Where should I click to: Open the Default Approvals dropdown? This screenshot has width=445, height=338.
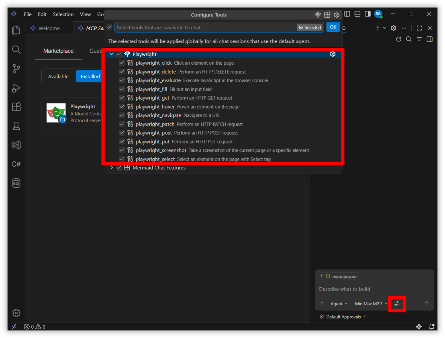(x=343, y=317)
